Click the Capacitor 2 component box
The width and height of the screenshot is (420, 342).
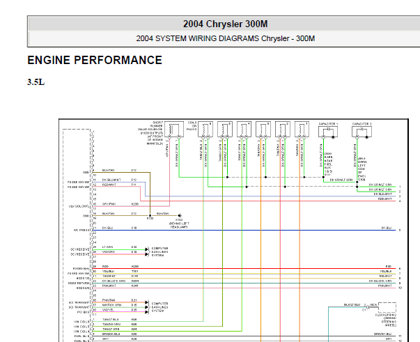(361, 132)
